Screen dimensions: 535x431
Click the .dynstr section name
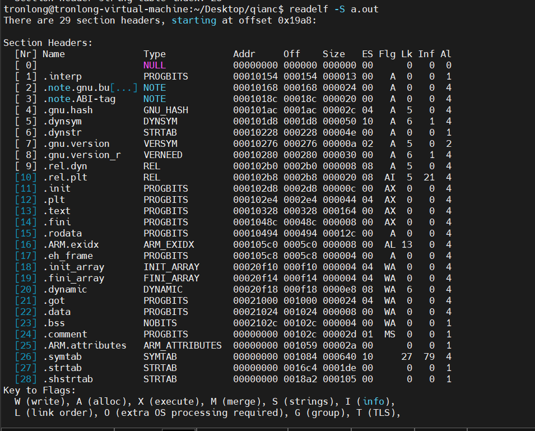click(62, 133)
